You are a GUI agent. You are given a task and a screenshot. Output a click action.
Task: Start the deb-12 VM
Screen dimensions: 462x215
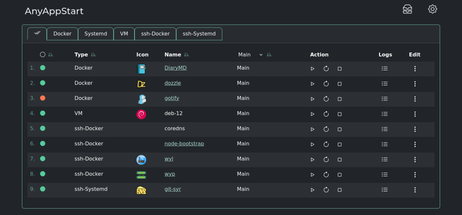click(312, 114)
